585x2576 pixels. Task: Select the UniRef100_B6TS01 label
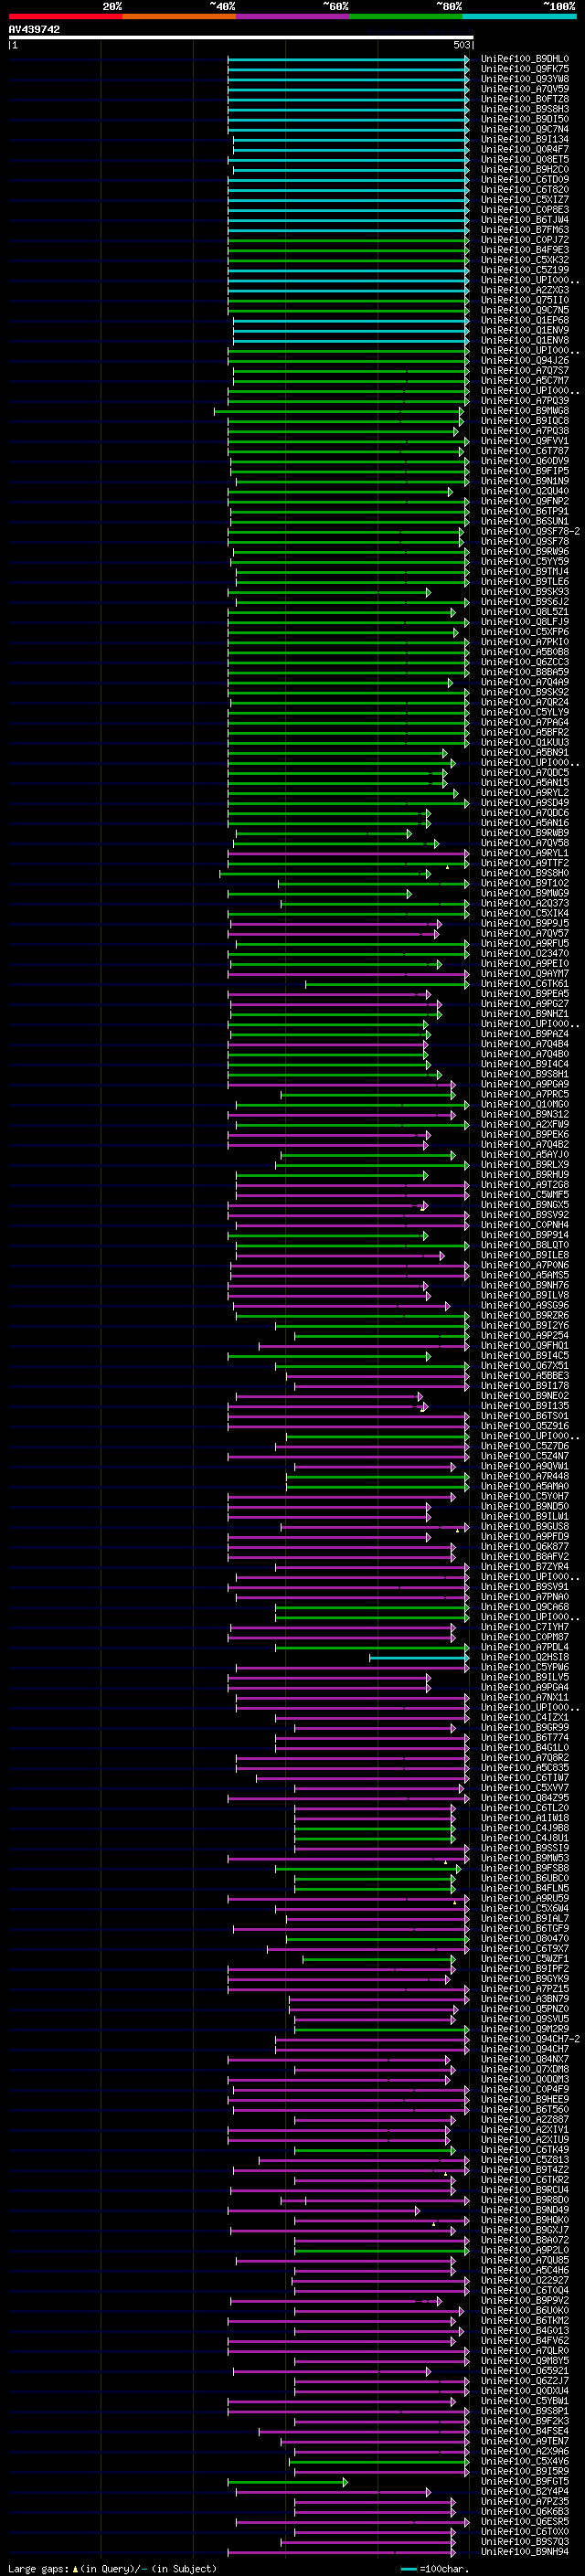tap(524, 1416)
